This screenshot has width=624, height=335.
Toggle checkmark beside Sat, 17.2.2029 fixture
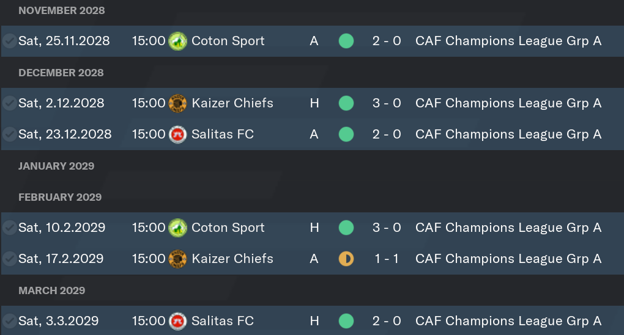(x=9, y=259)
